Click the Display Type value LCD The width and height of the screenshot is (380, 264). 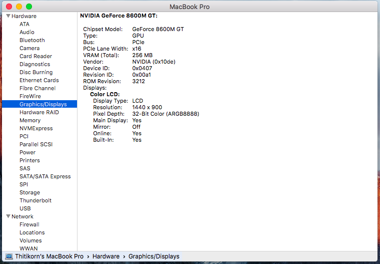click(137, 101)
